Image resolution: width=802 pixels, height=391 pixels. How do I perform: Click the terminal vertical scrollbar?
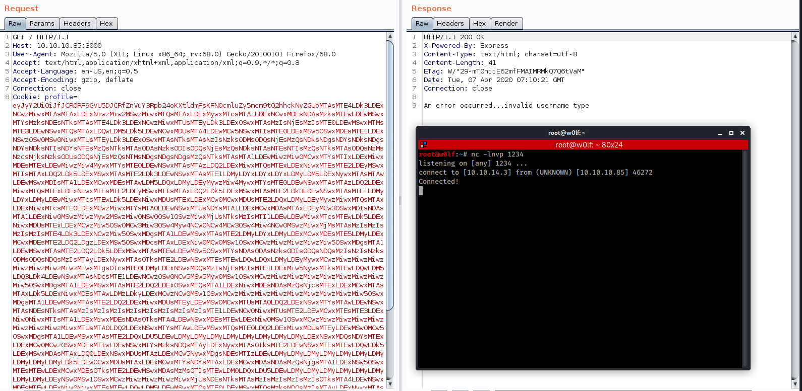(x=744, y=258)
